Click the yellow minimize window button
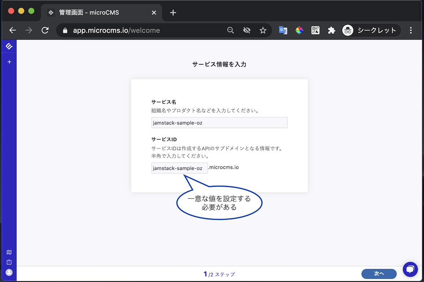Viewport: 424px width, 282px height. pos(21,11)
